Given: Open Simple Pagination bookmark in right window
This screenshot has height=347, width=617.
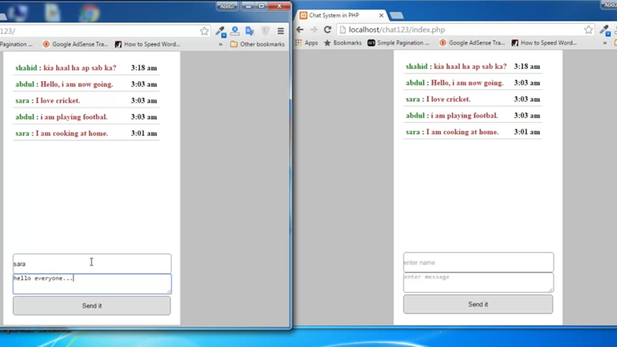Looking at the screenshot, I should (x=398, y=43).
